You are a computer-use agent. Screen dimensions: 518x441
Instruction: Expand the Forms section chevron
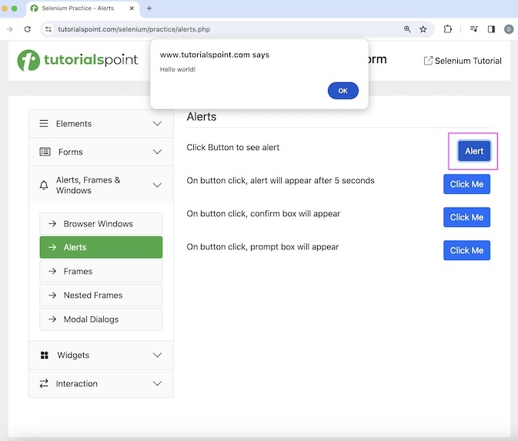(x=157, y=152)
